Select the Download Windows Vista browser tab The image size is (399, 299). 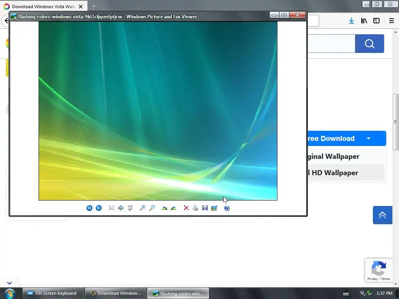pyautogui.click(x=44, y=6)
